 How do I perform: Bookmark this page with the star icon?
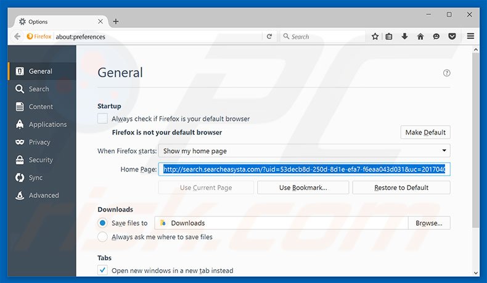click(x=375, y=36)
